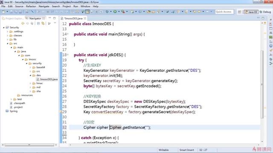Viewport: 273px width, 153px height.
Task: Select the ImoocDES.java editor tab
Action: point(73,18)
